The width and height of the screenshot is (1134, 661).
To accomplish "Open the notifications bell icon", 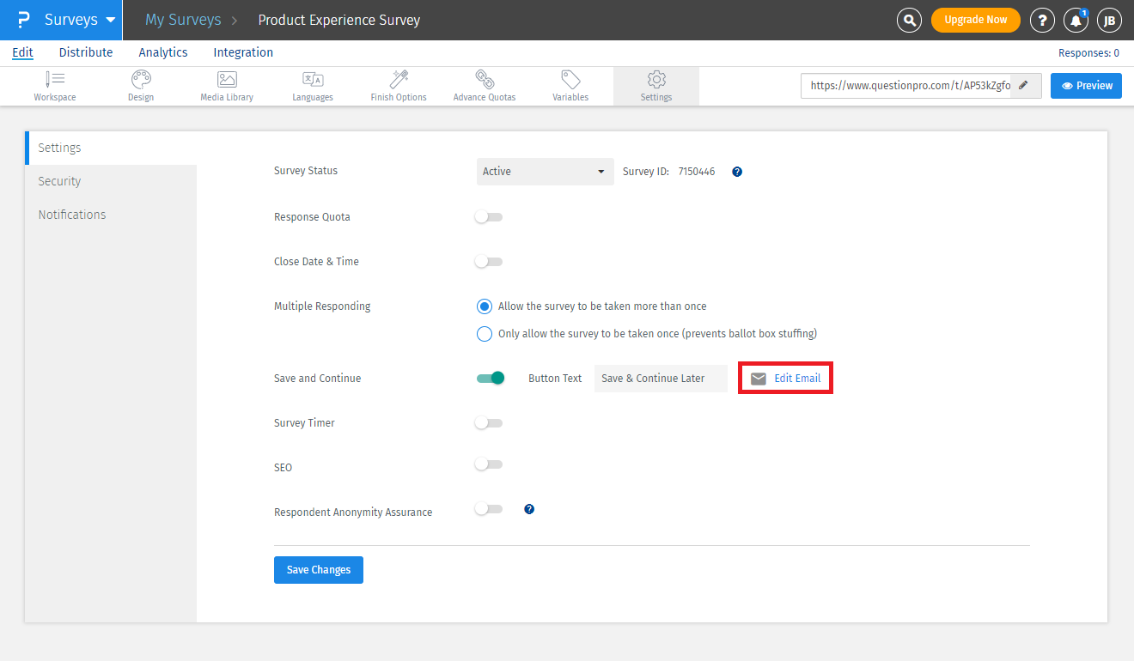I will [1076, 20].
